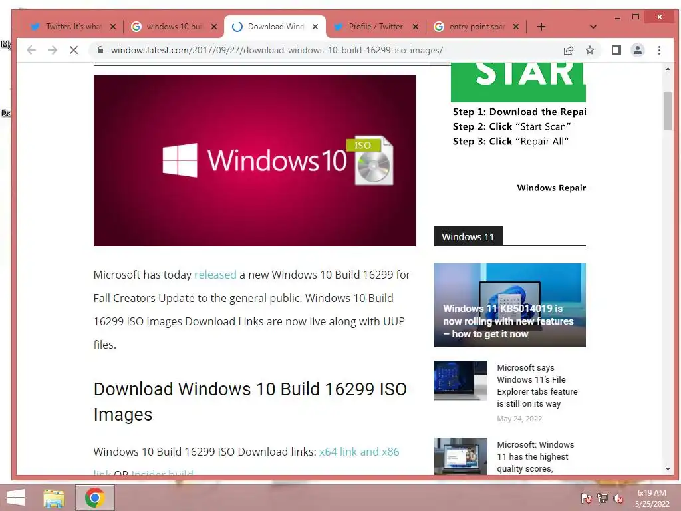The width and height of the screenshot is (681, 511).
Task: Open Chrome three-dot menu
Action: coord(659,50)
